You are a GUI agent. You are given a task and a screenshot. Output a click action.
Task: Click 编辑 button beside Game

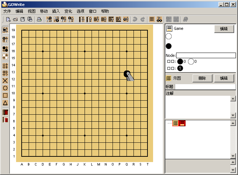pyautogui.click(x=224, y=29)
